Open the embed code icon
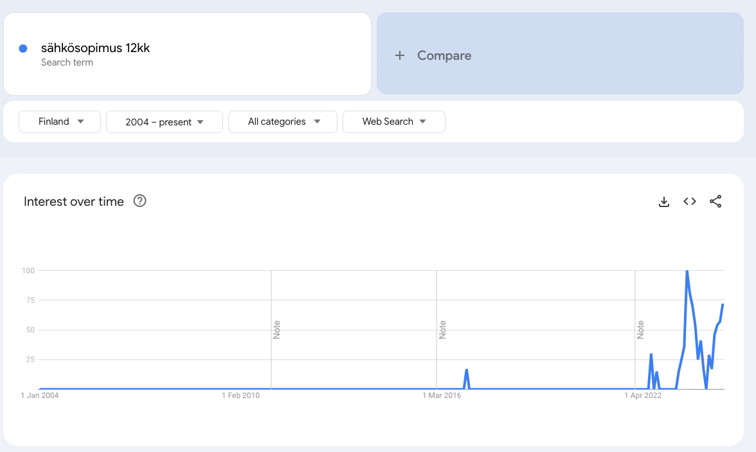756x452 pixels. [690, 202]
